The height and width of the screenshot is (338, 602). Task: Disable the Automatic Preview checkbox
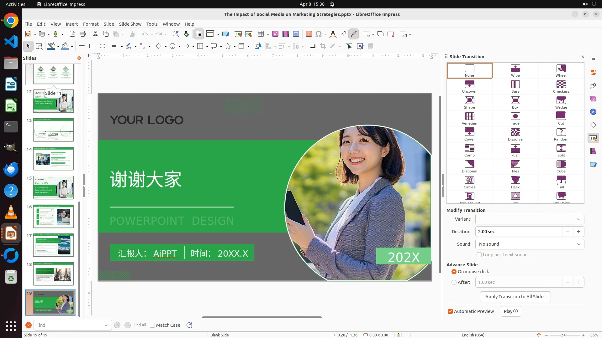click(x=450, y=311)
